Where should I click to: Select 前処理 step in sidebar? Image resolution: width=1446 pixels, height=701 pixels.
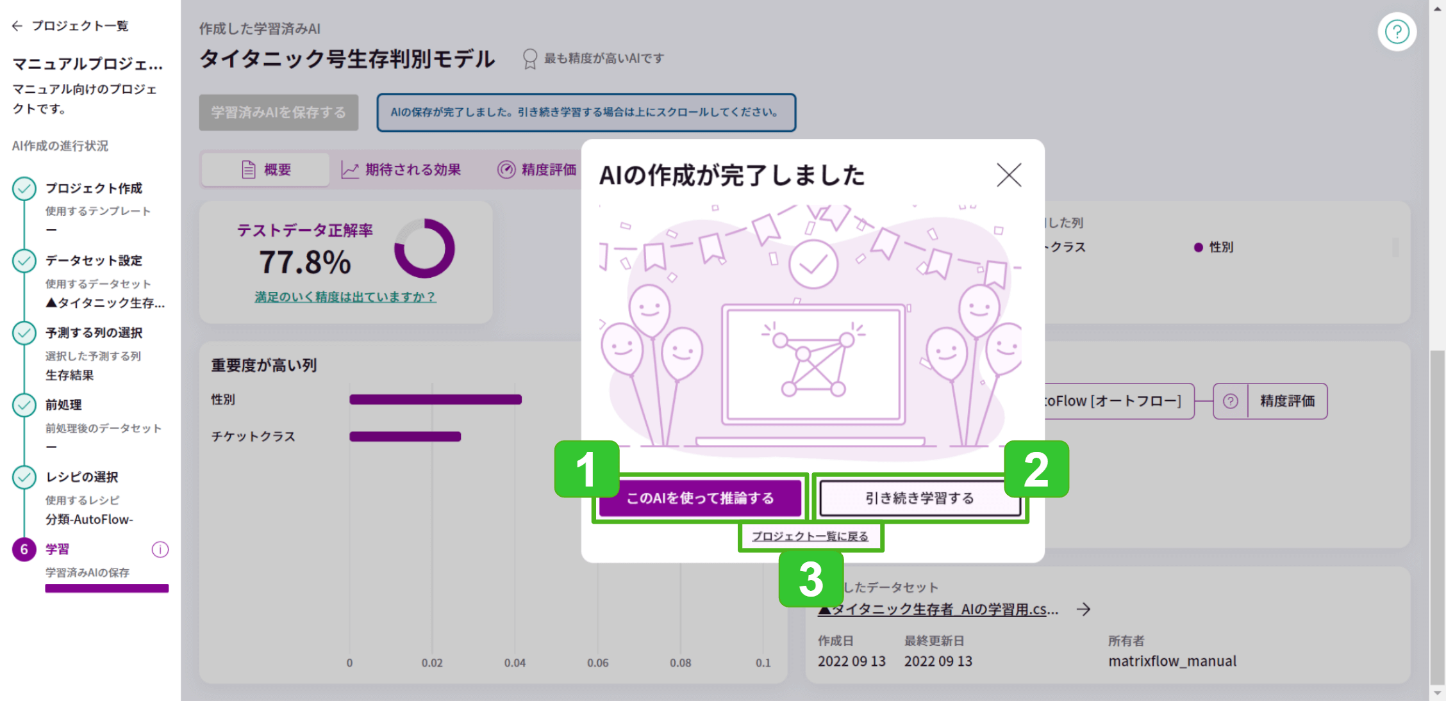pos(63,405)
